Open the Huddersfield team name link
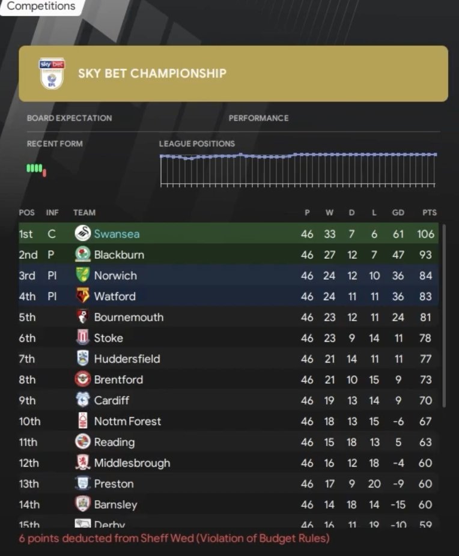 (127, 359)
